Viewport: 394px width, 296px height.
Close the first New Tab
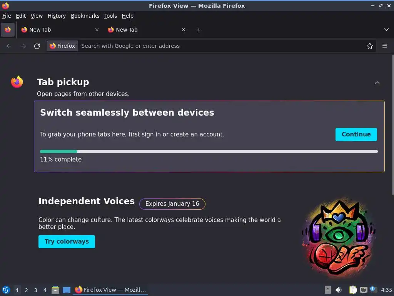(97, 30)
